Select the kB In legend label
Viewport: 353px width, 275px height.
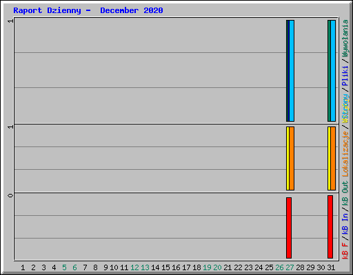[x=345, y=223]
